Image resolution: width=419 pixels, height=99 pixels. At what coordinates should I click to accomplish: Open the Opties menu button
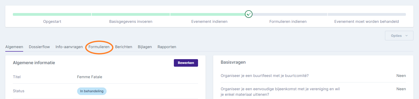coord(399,36)
